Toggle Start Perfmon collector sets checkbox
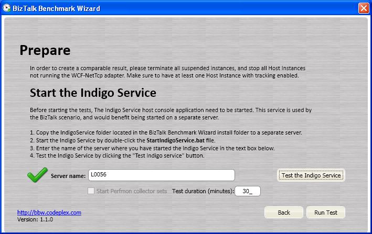 pos(91,191)
